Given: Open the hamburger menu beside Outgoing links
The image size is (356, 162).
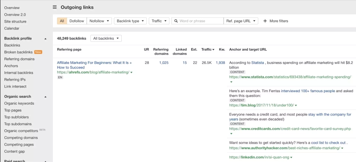Looking at the screenshot, I should point(55,7).
